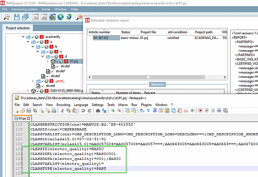258x177 pixels.
Task: Collapse the folder 'c' tree node
Action: coord(38,52)
